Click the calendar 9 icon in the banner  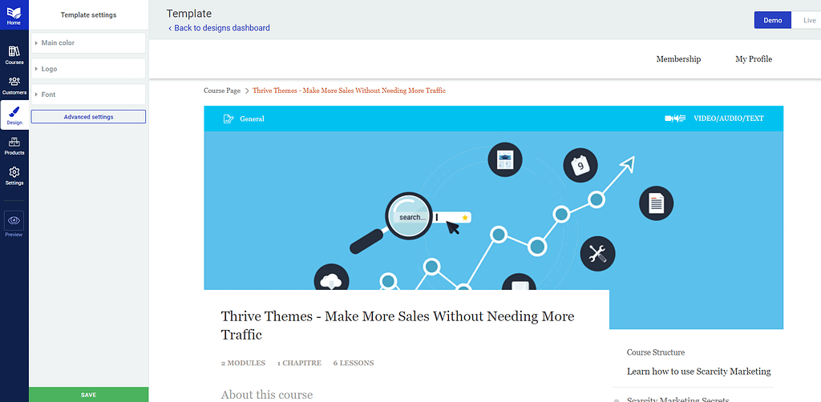pos(580,166)
